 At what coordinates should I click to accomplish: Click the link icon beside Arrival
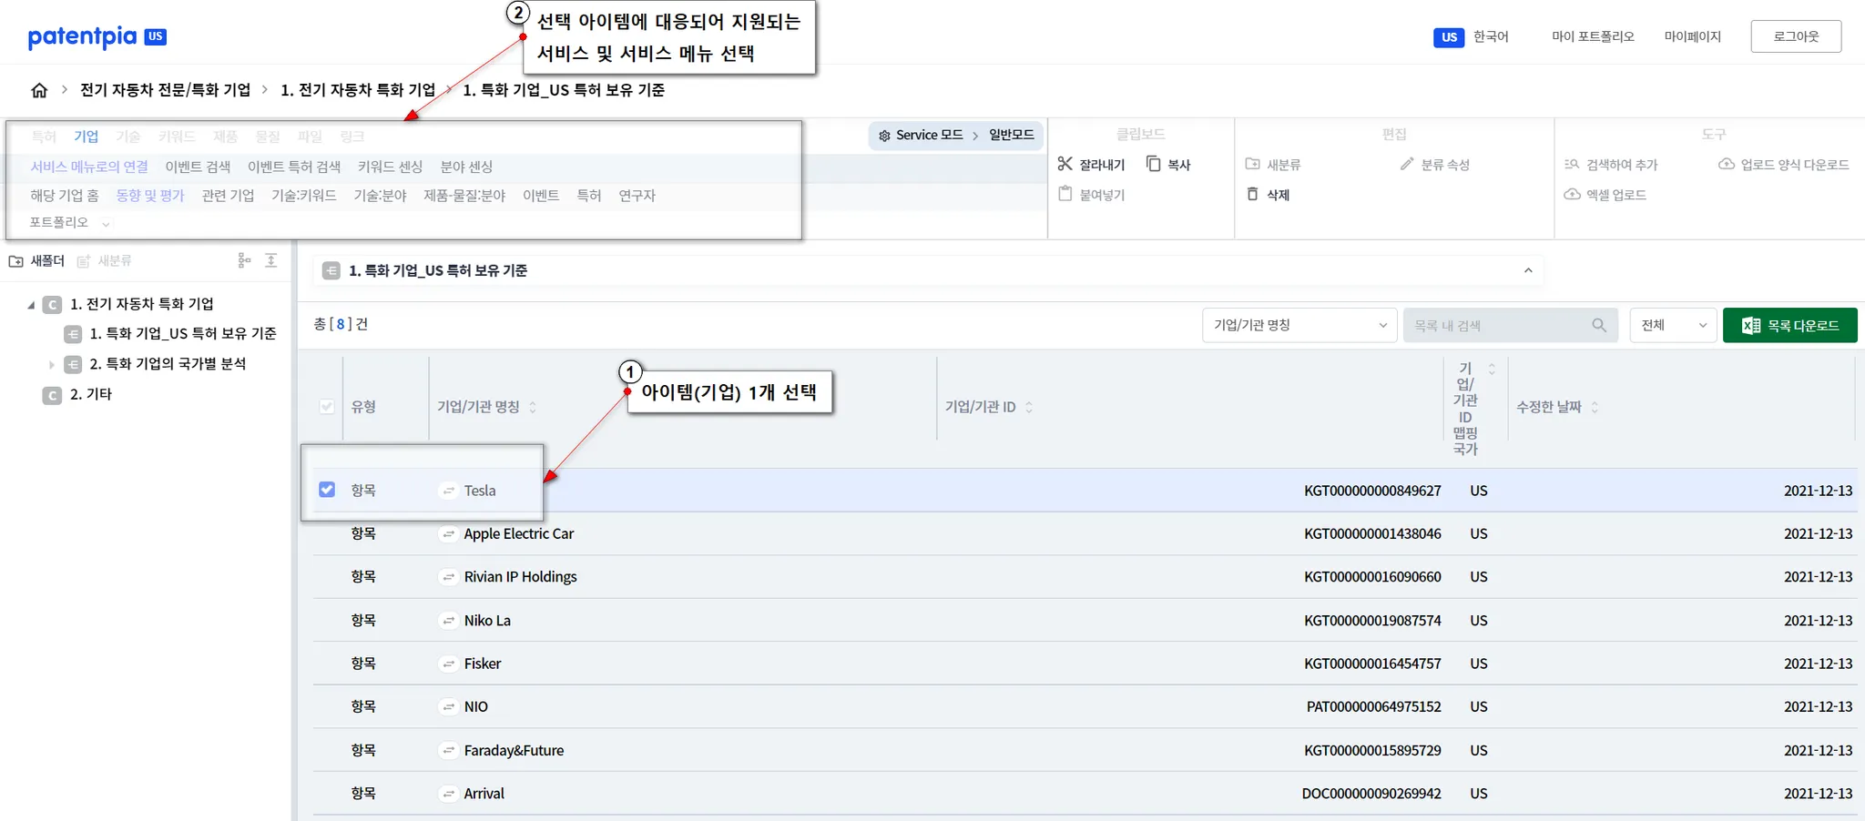click(448, 794)
